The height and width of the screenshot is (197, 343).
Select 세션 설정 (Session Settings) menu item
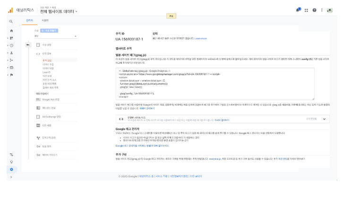point(47,76)
